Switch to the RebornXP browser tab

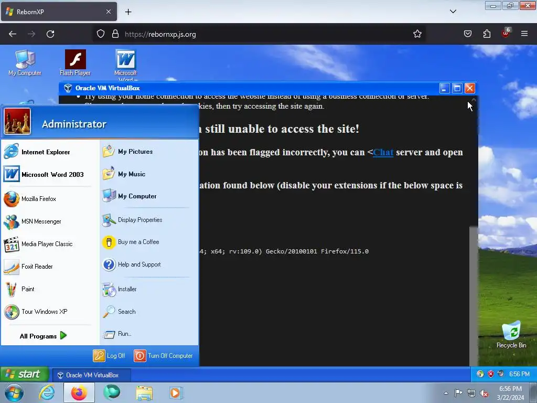[59, 12]
